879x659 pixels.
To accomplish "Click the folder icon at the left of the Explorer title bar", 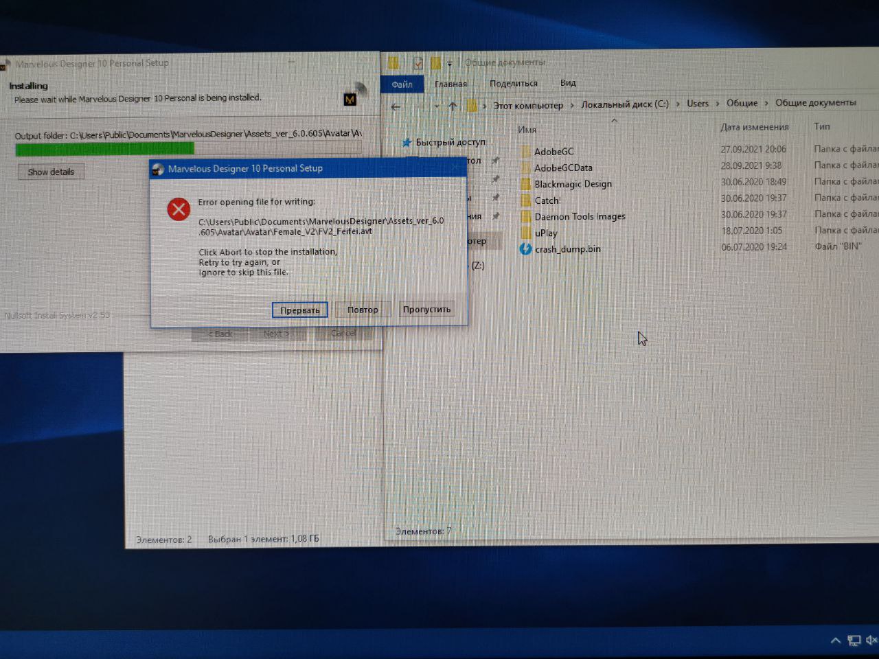I will (x=393, y=63).
